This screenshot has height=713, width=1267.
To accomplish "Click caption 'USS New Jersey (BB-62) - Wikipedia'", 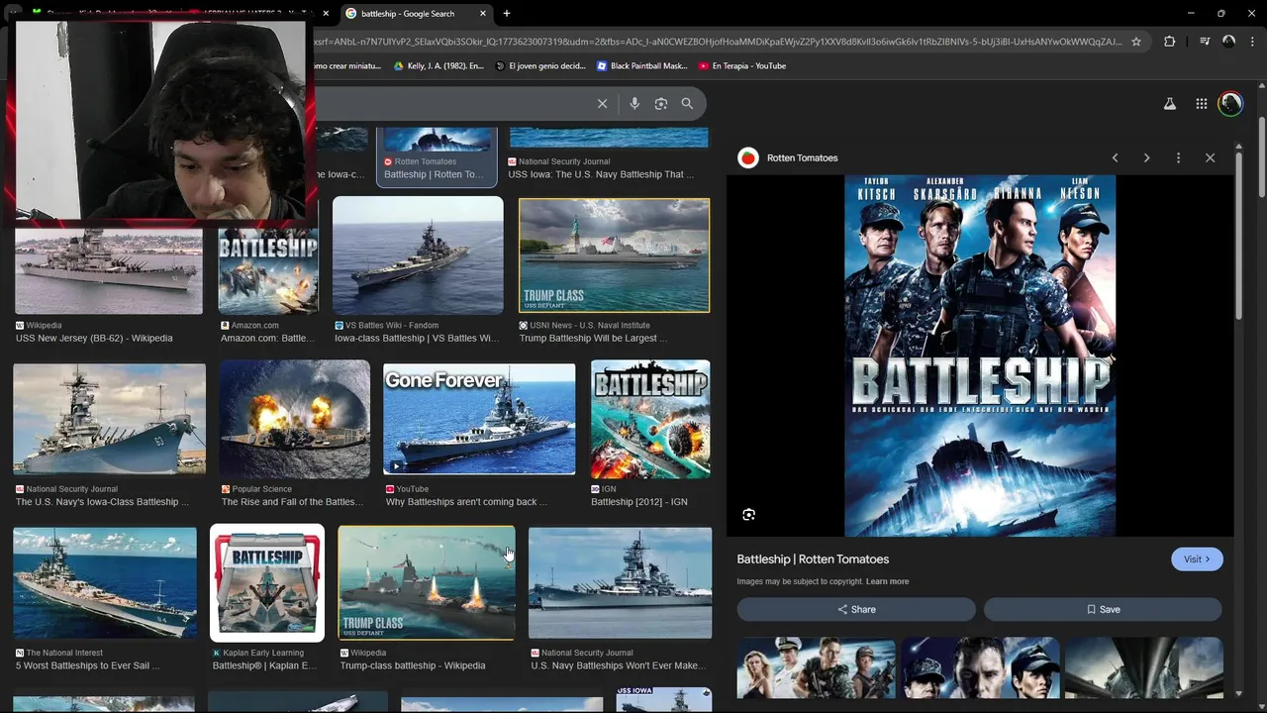I will coord(94,339).
